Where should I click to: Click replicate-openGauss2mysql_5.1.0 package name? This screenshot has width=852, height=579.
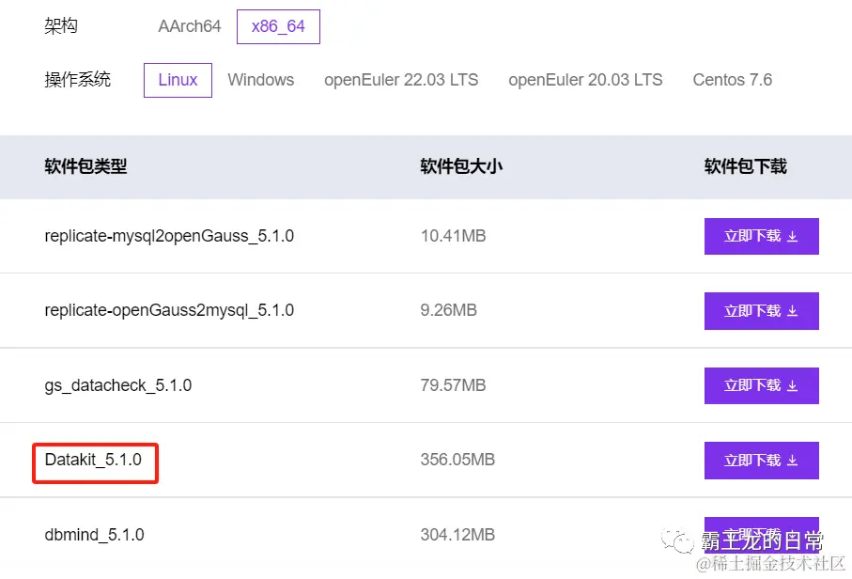(169, 310)
